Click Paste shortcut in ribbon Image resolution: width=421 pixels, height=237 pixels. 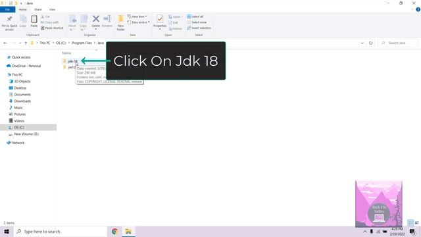(x=52, y=28)
